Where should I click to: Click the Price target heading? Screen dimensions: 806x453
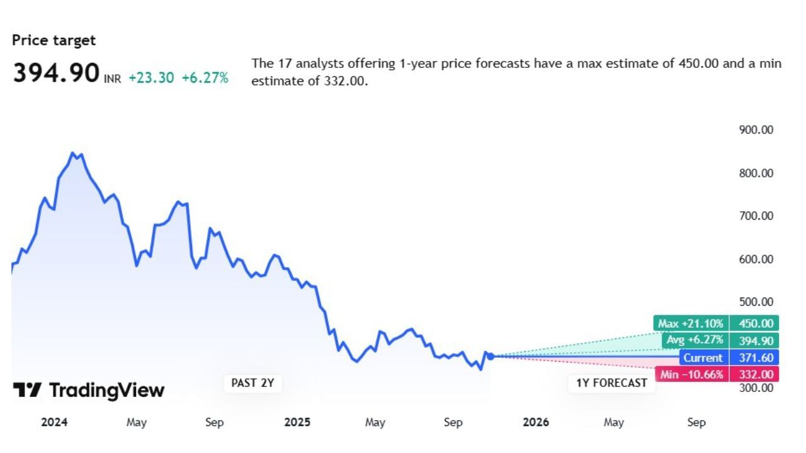(54, 40)
